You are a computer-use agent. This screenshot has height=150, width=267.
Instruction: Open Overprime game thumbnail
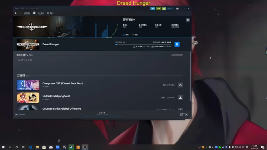point(28,85)
